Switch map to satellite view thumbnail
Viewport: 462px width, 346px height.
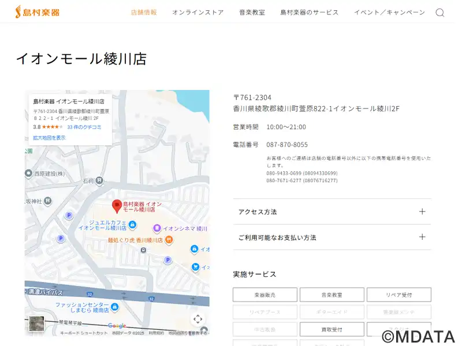tap(36, 323)
